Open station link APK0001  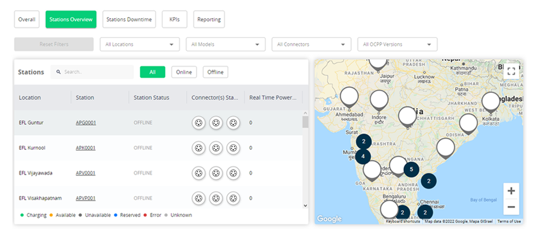coord(86,148)
